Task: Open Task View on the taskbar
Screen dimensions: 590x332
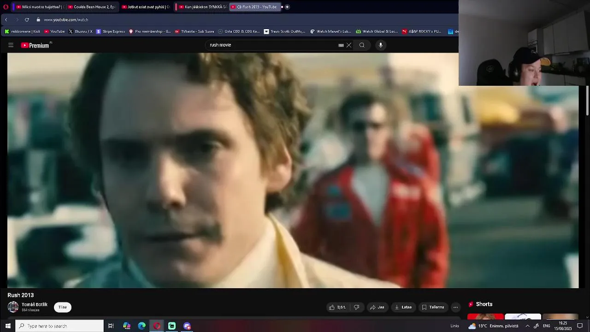Action: 111,326
